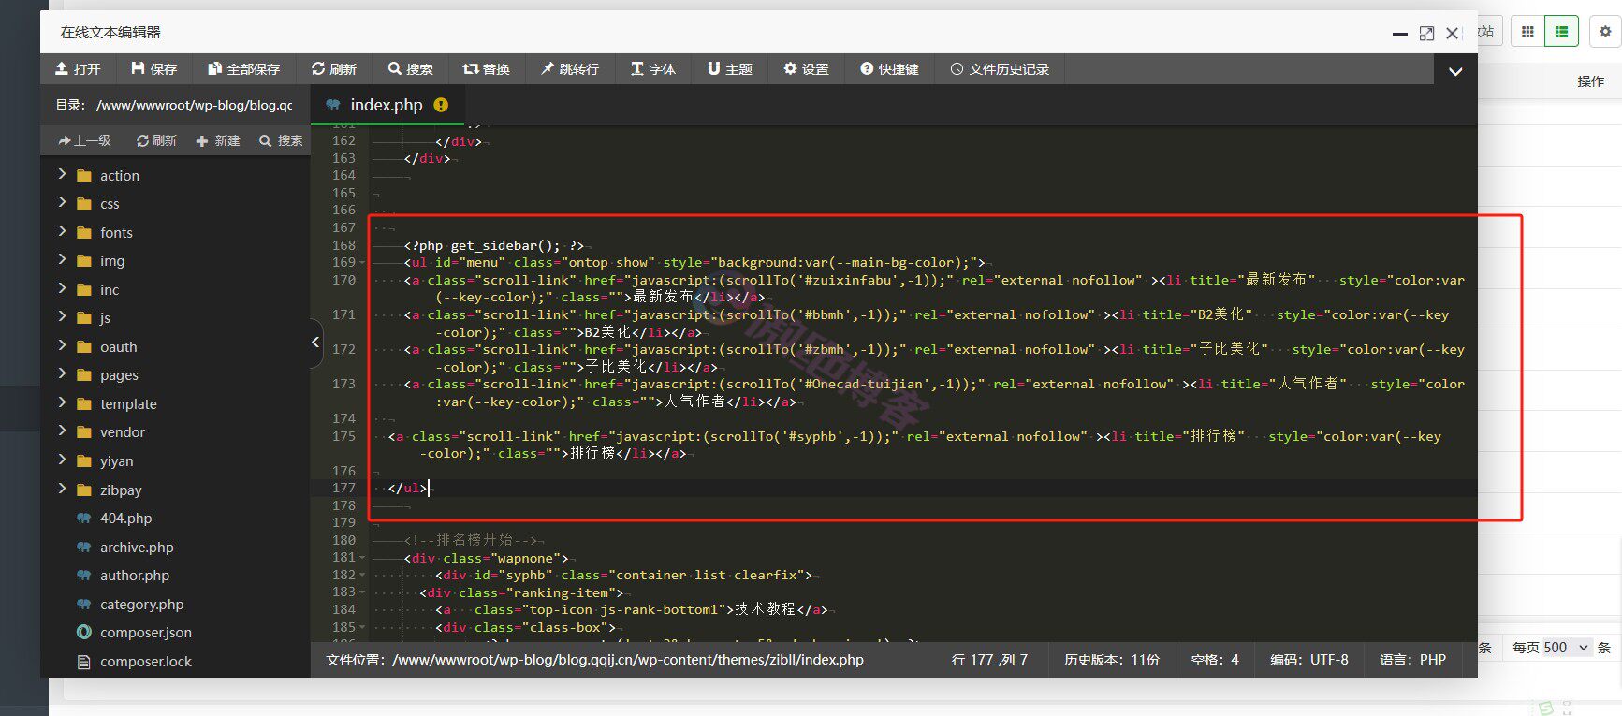This screenshot has width=1622, height=716.
Task: Open the vendor folder
Action: 123,431
